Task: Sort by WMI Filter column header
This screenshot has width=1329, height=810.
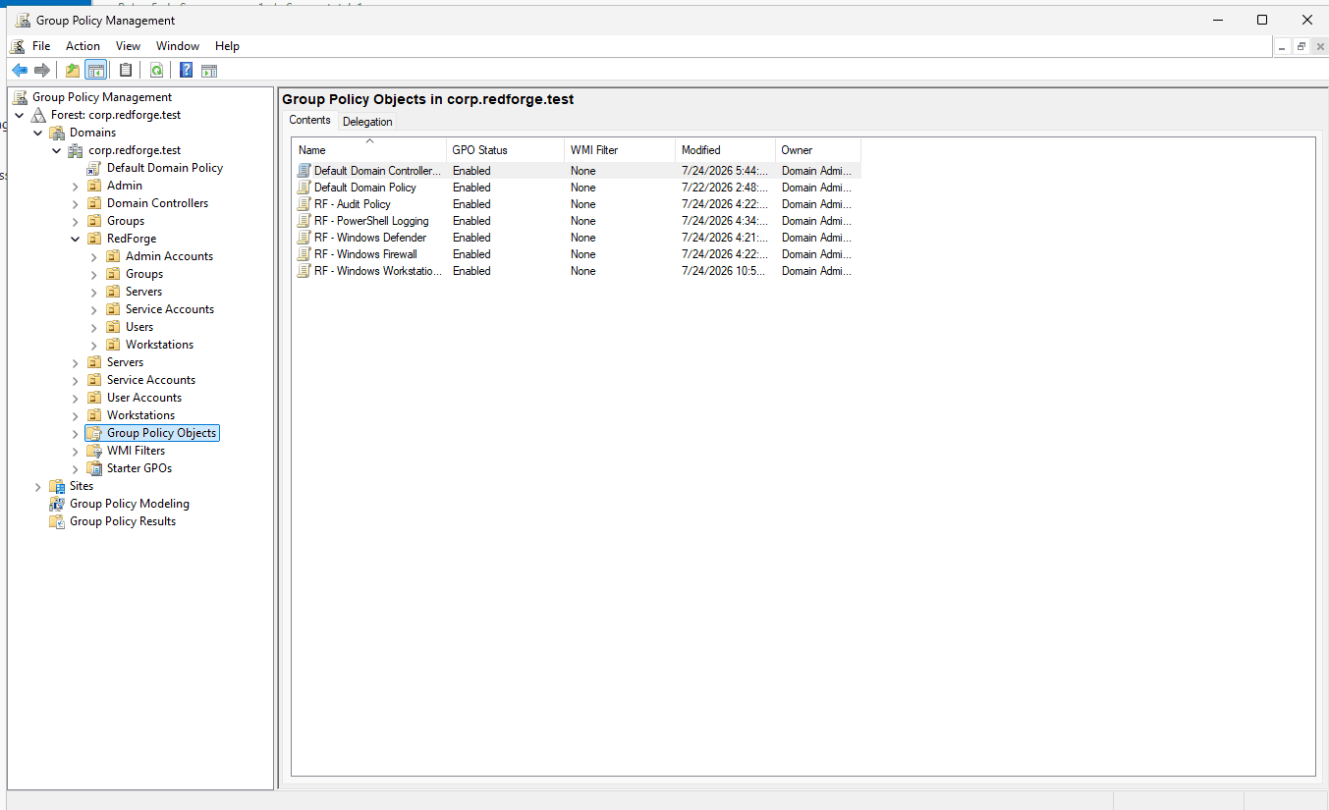Action: click(620, 150)
